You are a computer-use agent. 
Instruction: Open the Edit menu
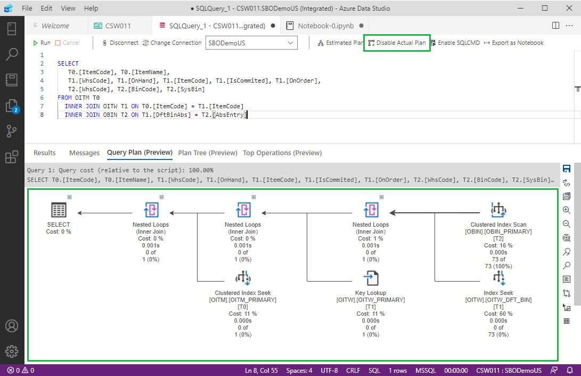point(46,8)
